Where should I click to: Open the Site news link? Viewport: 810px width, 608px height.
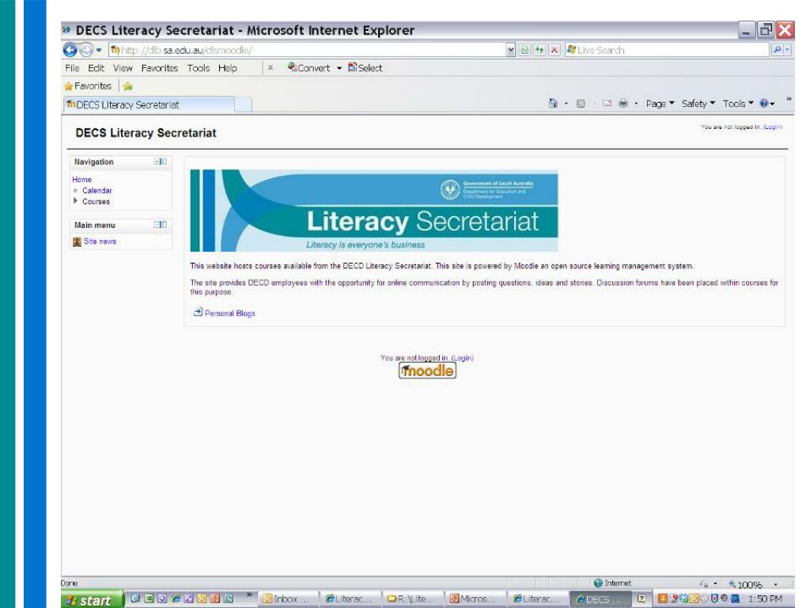point(100,241)
